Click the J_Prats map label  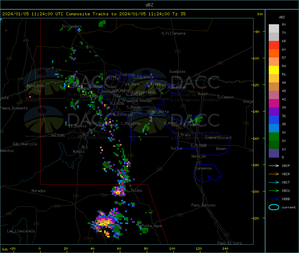pos(184,135)
